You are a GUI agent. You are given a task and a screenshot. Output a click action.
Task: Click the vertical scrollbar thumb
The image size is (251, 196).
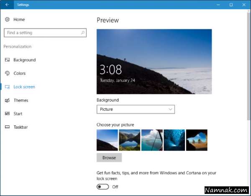coord(248,66)
